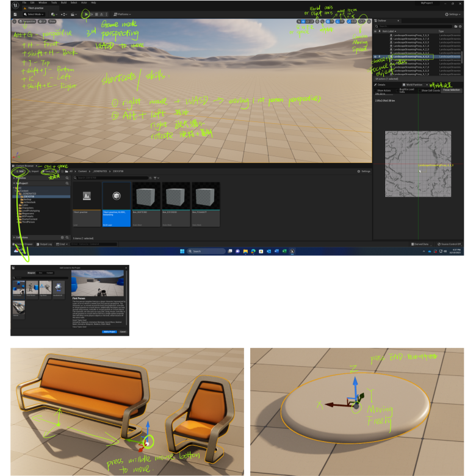Open the Actor menu
Image resolution: width=476 pixels, height=476 pixels.
(x=84, y=2)
